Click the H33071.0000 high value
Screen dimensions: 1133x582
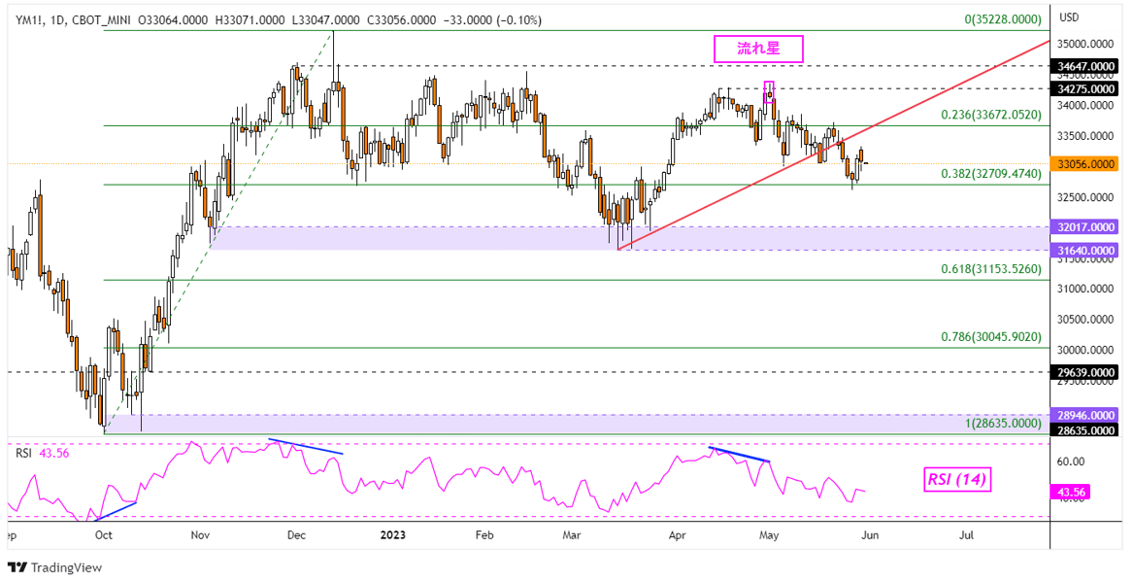250,20
